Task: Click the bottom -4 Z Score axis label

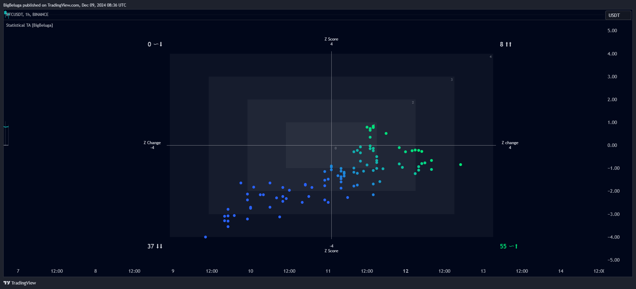Action: pyautogui.click(x=331, y=248)
